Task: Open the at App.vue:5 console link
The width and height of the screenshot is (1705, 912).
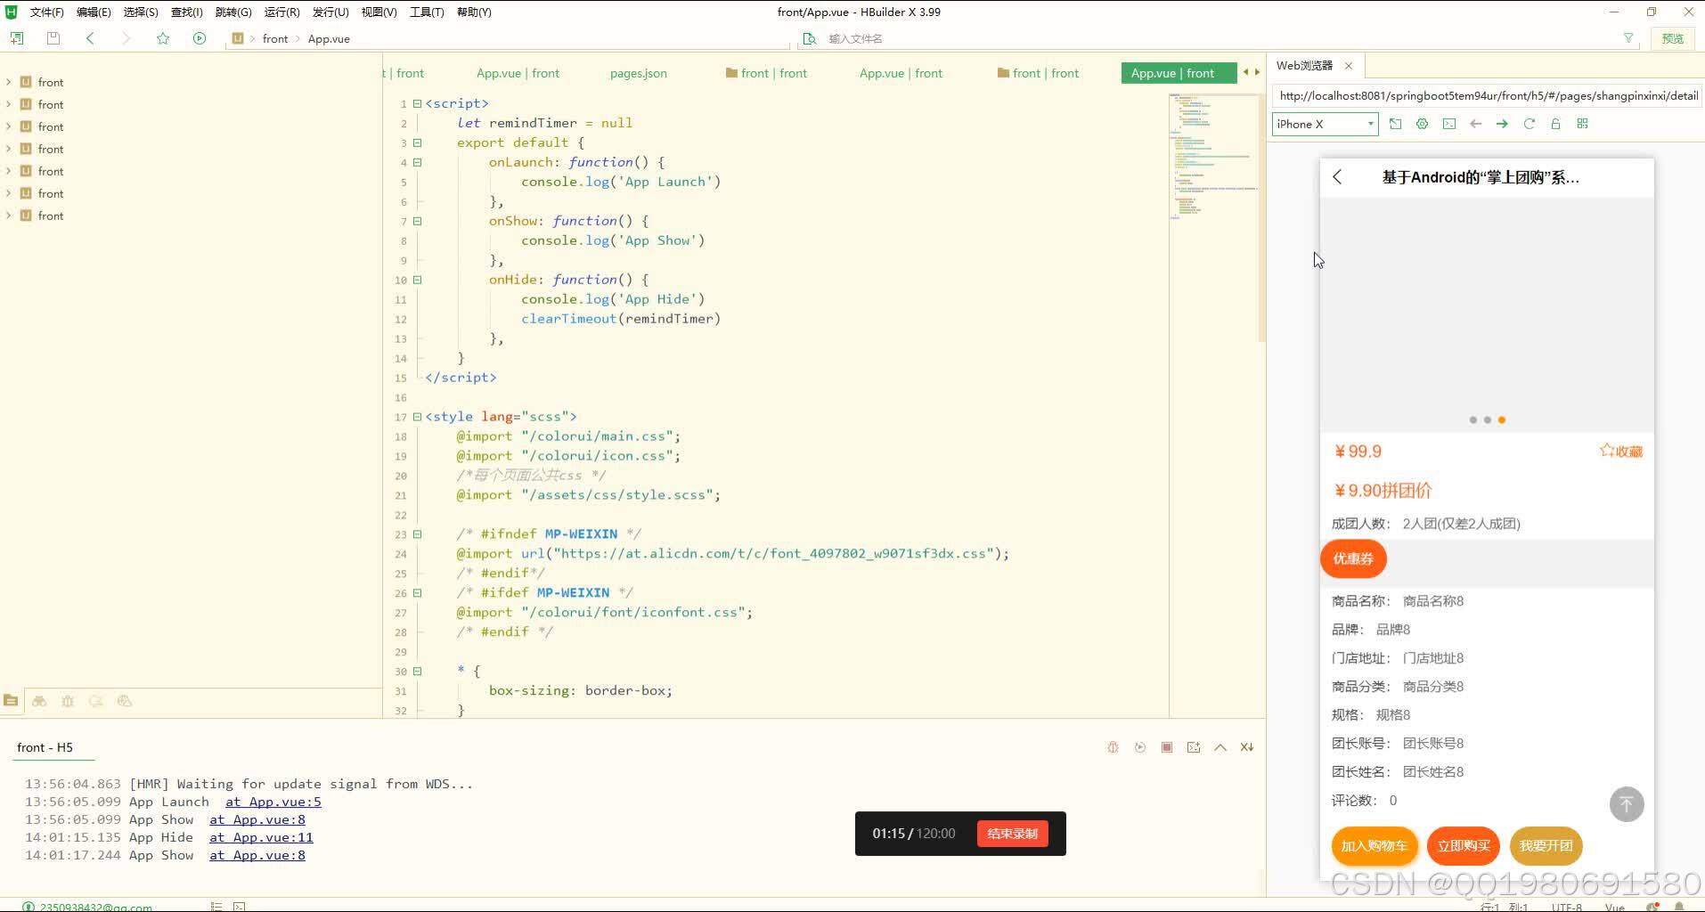Action: click(x=273, y=802)
